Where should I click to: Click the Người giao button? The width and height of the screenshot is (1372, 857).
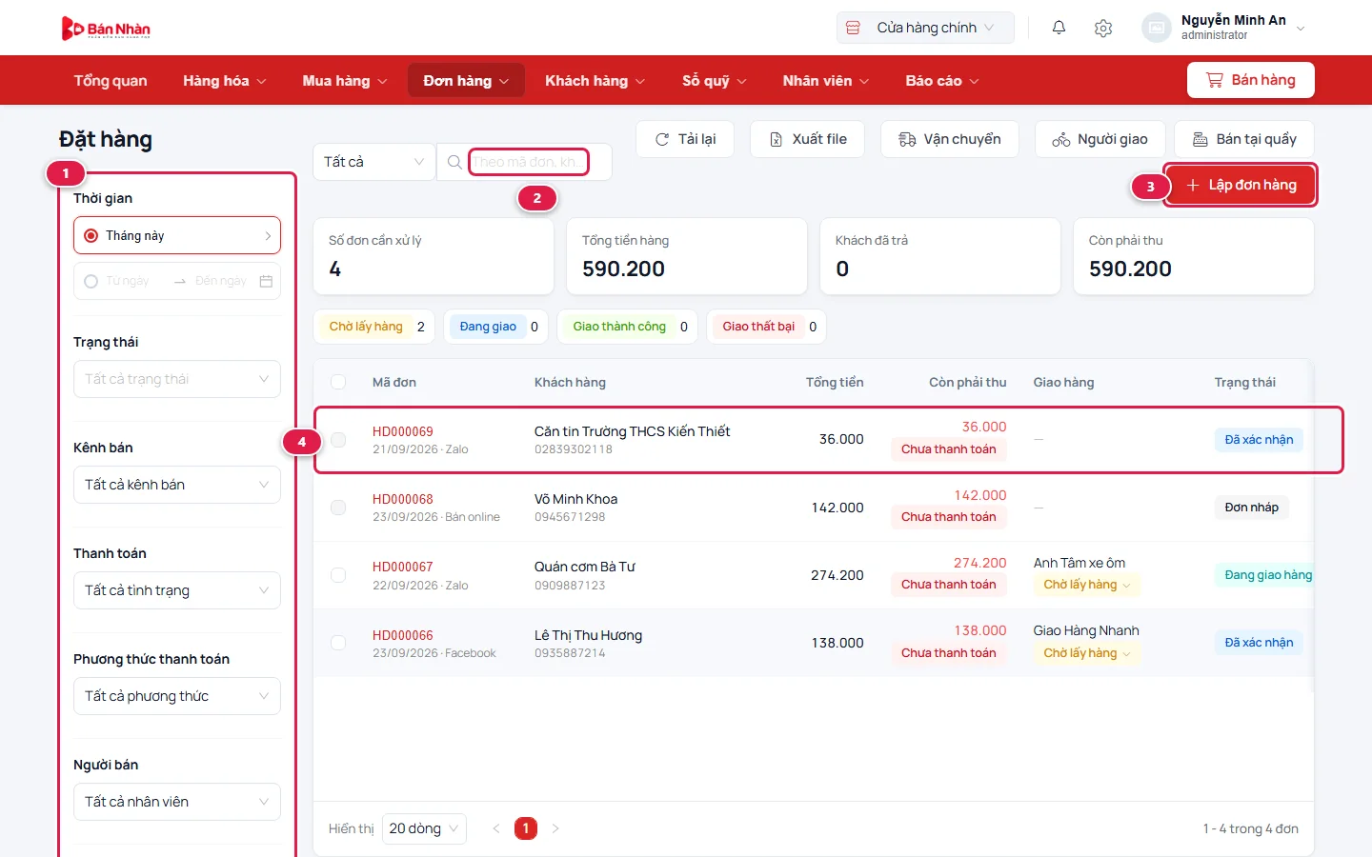tap(1100, 139)
